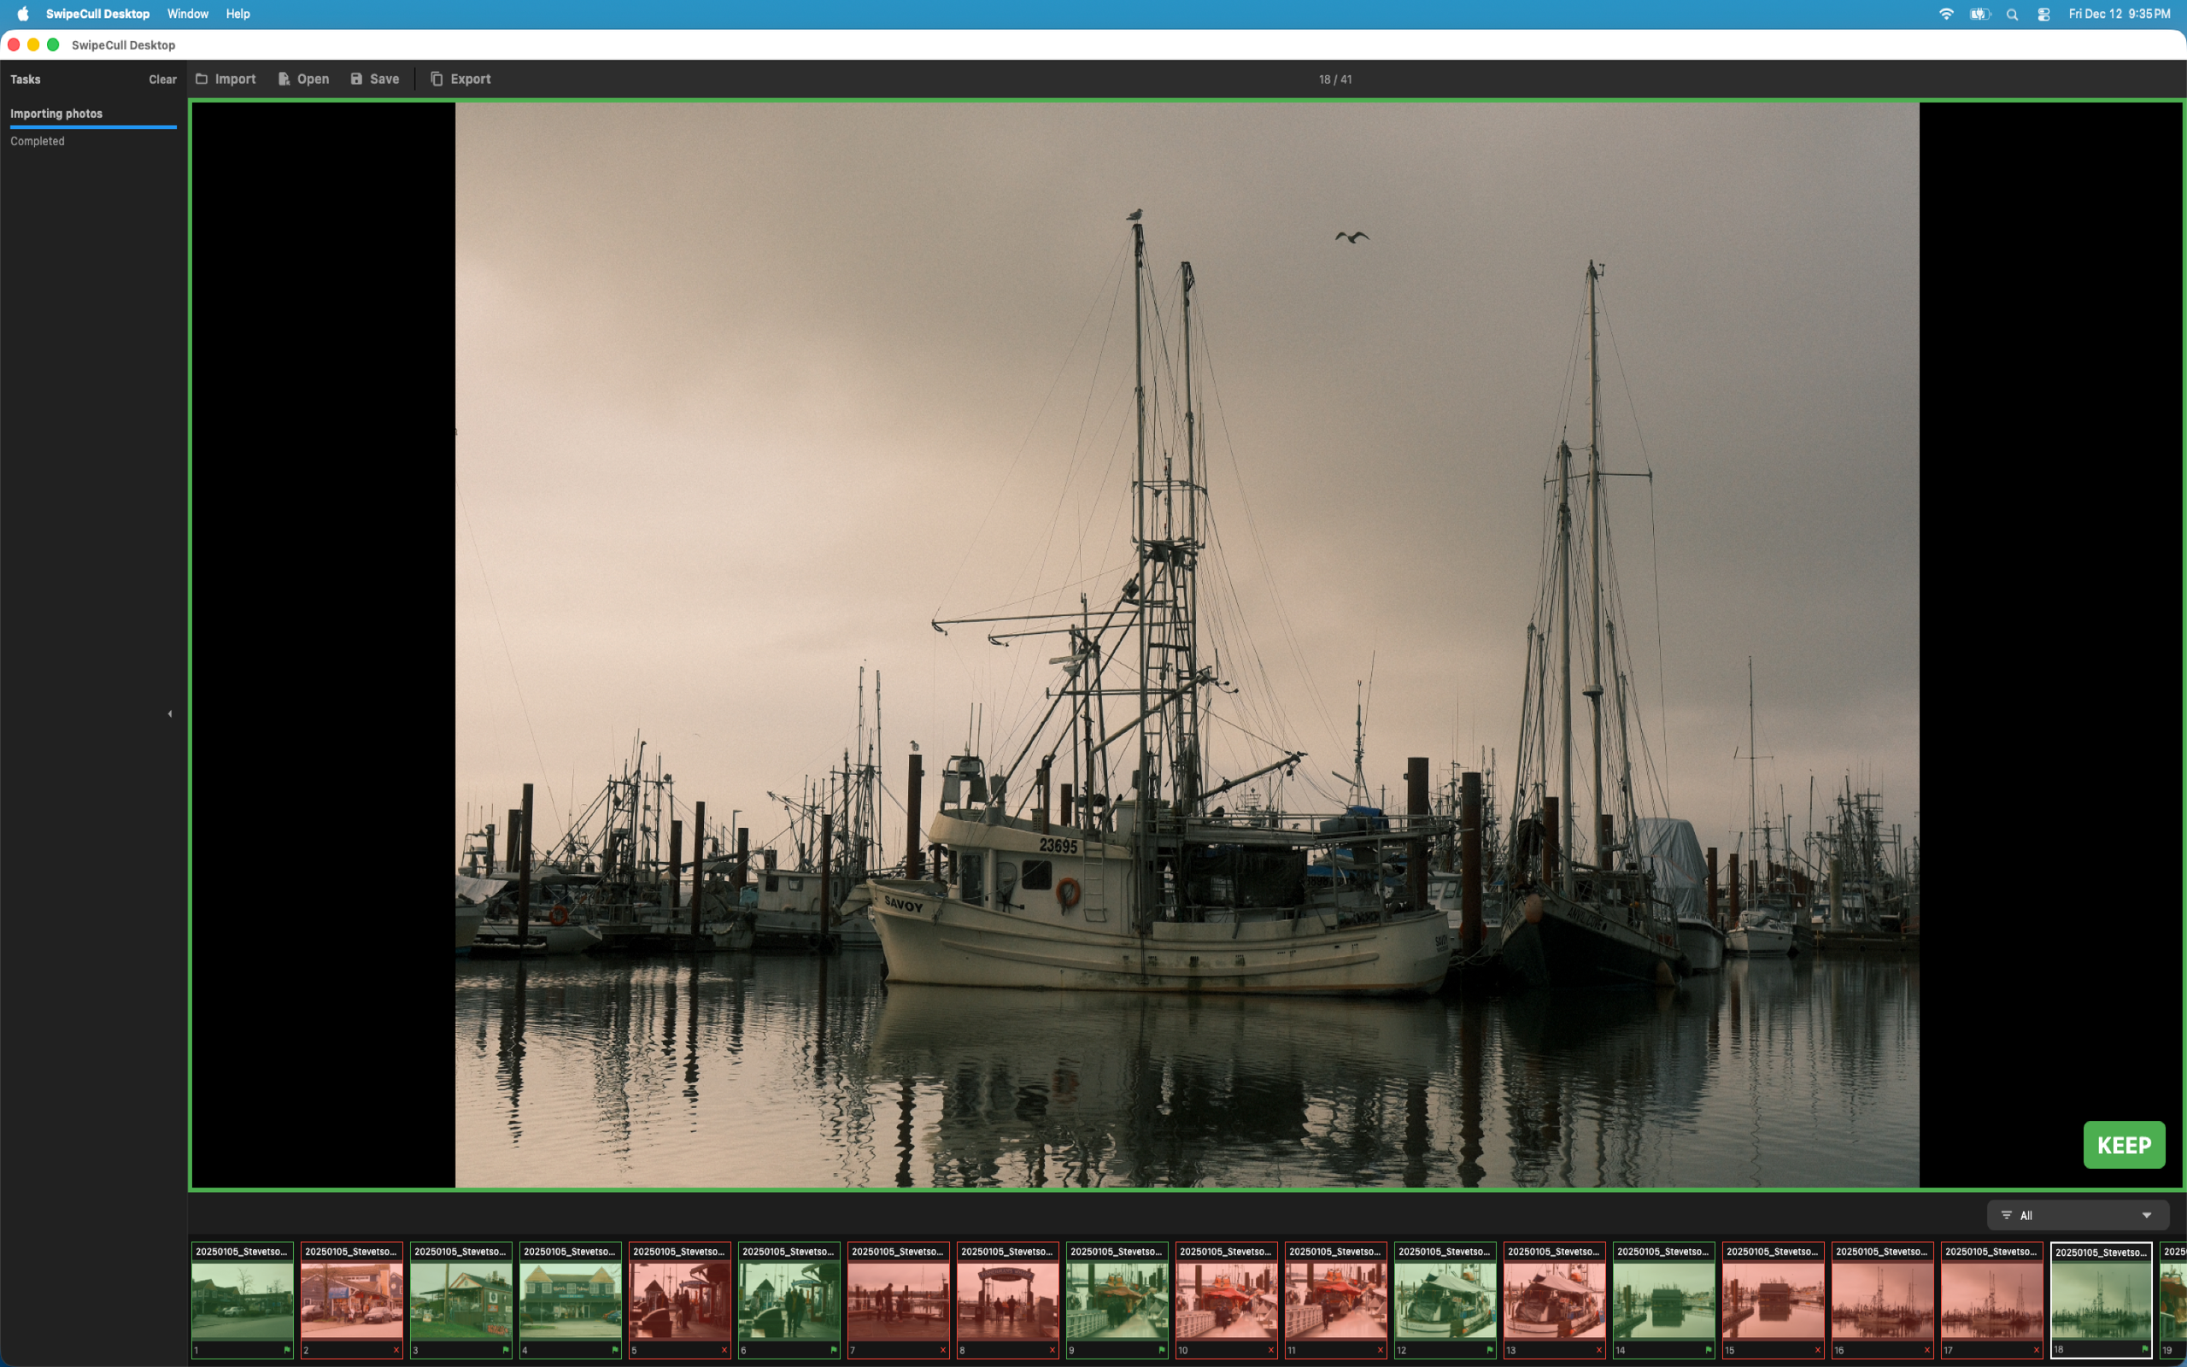
Task: Select thumbnail 9 in the filmstrip
Action: [x=1117, y=1300]
